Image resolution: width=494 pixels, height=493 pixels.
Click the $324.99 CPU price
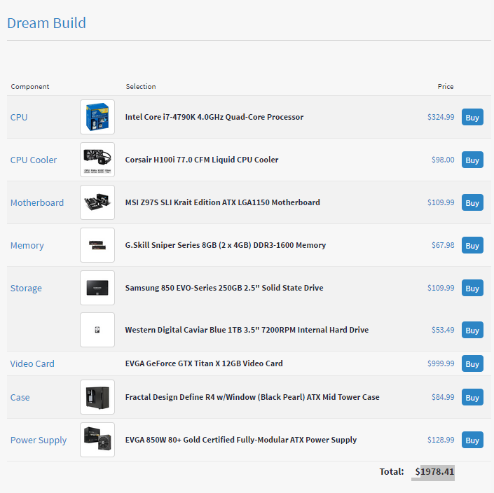(441, 117)
